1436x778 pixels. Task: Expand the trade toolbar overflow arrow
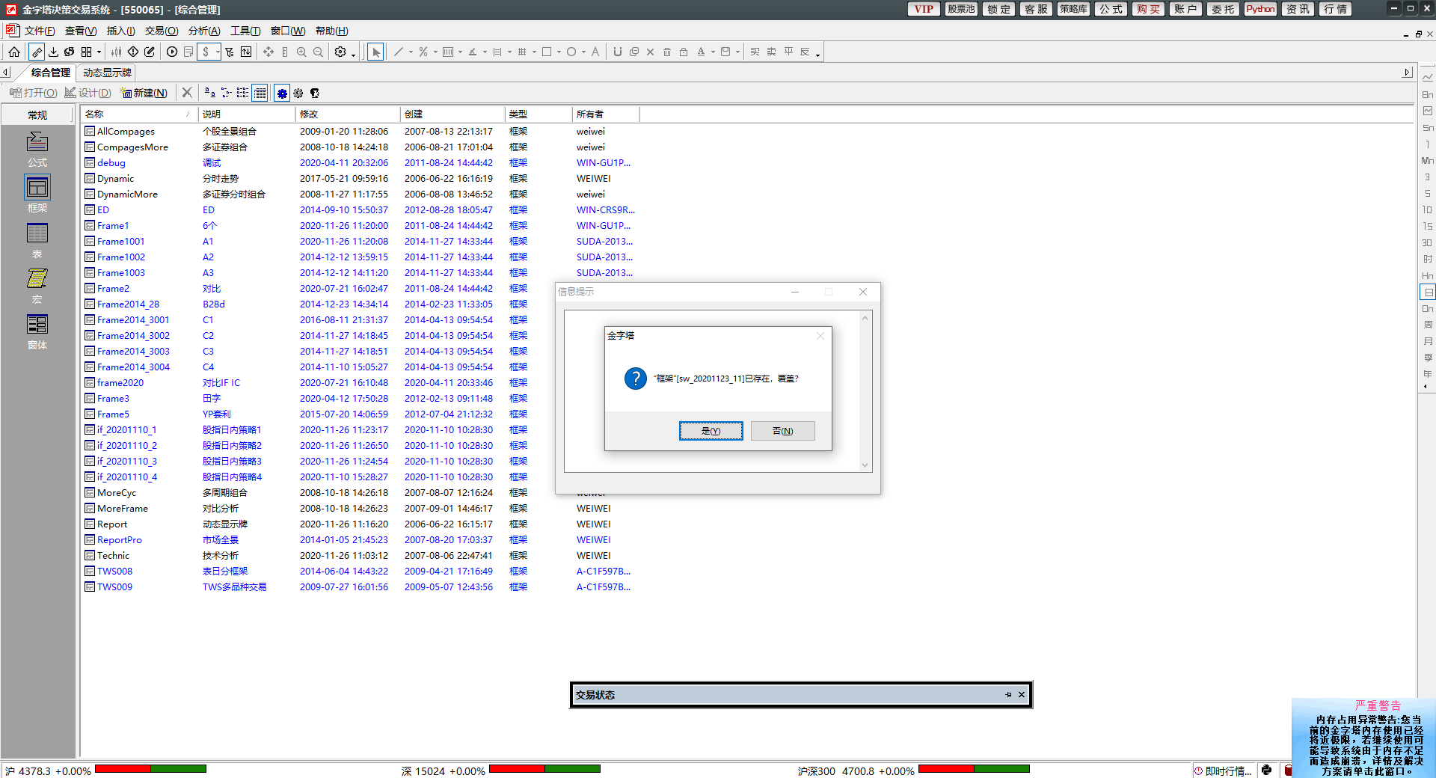coord(817,54)
